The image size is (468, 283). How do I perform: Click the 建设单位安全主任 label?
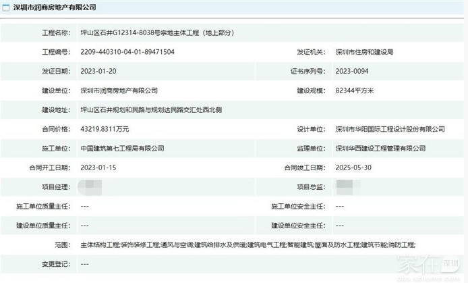coord(298,226)
